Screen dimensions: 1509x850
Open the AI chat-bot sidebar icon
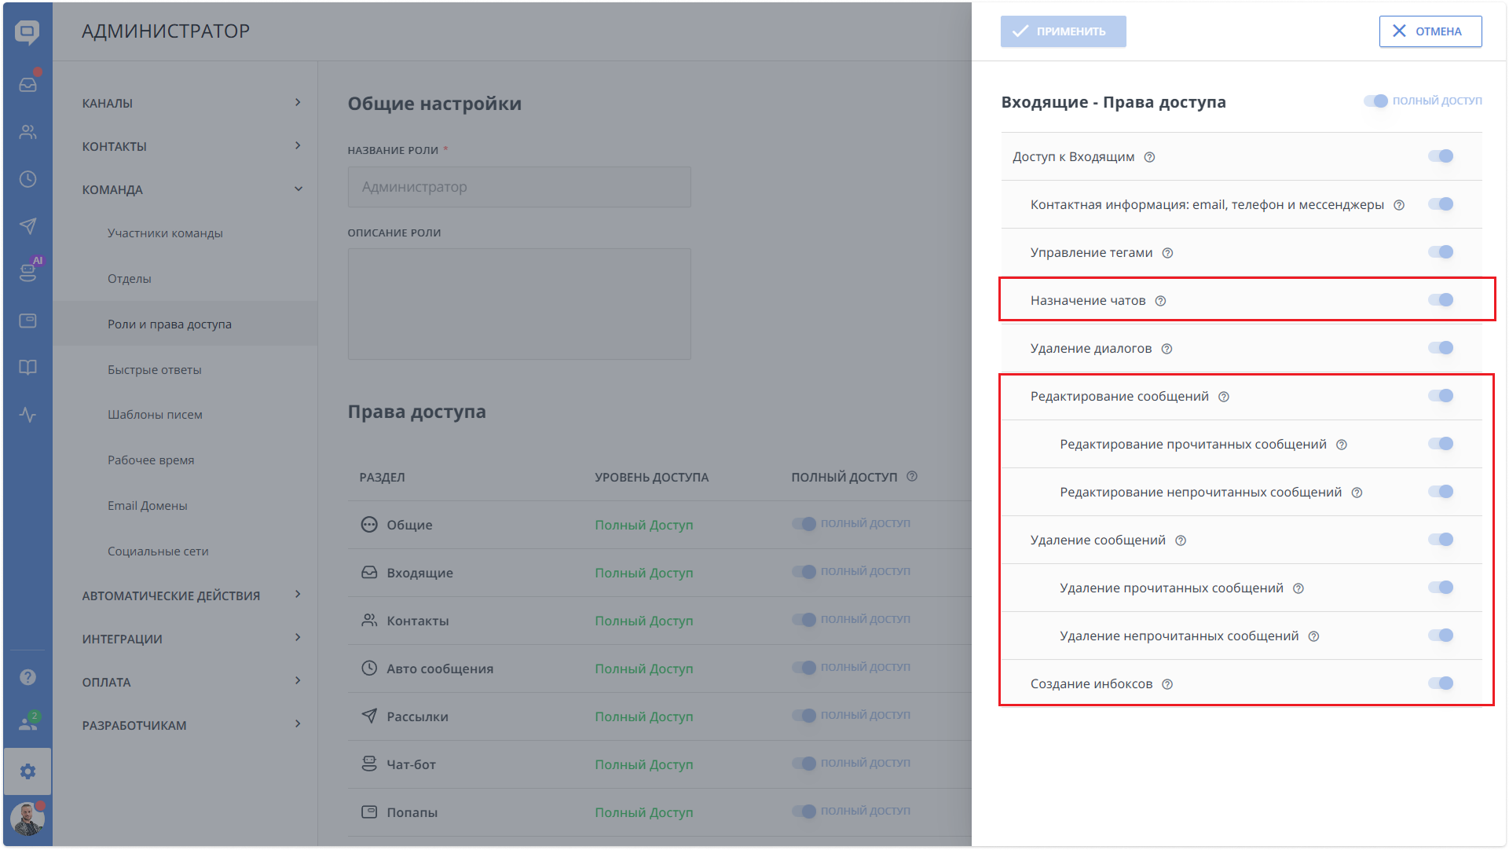27,273
